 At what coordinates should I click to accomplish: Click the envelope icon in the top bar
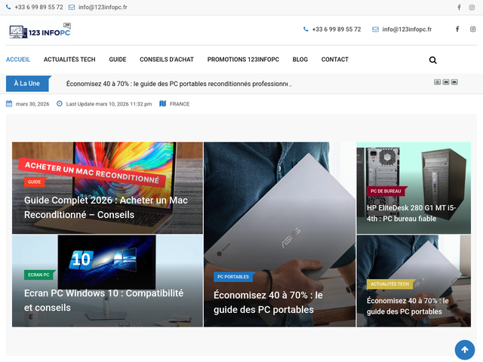pyautogui.click(x=72, y=7)
